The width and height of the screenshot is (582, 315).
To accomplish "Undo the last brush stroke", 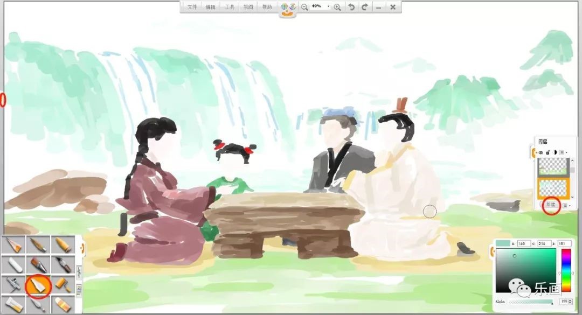I will (x=351, y=7).
